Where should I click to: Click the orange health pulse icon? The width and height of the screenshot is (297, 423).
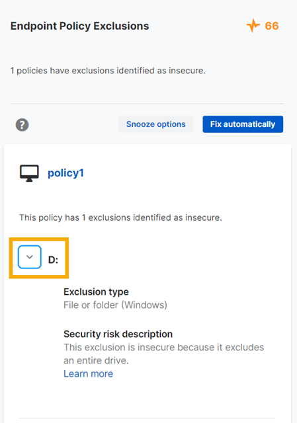pyautogui.click(x=253, y=26)
